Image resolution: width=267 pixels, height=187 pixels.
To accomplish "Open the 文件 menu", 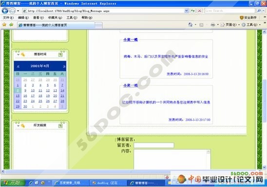I will 8,18.
